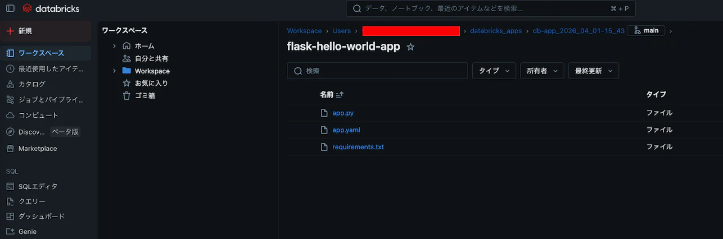Open ワークスペース in the sidebar
Viewport: 723px width, 239px height.
click(x=46, y=53)
